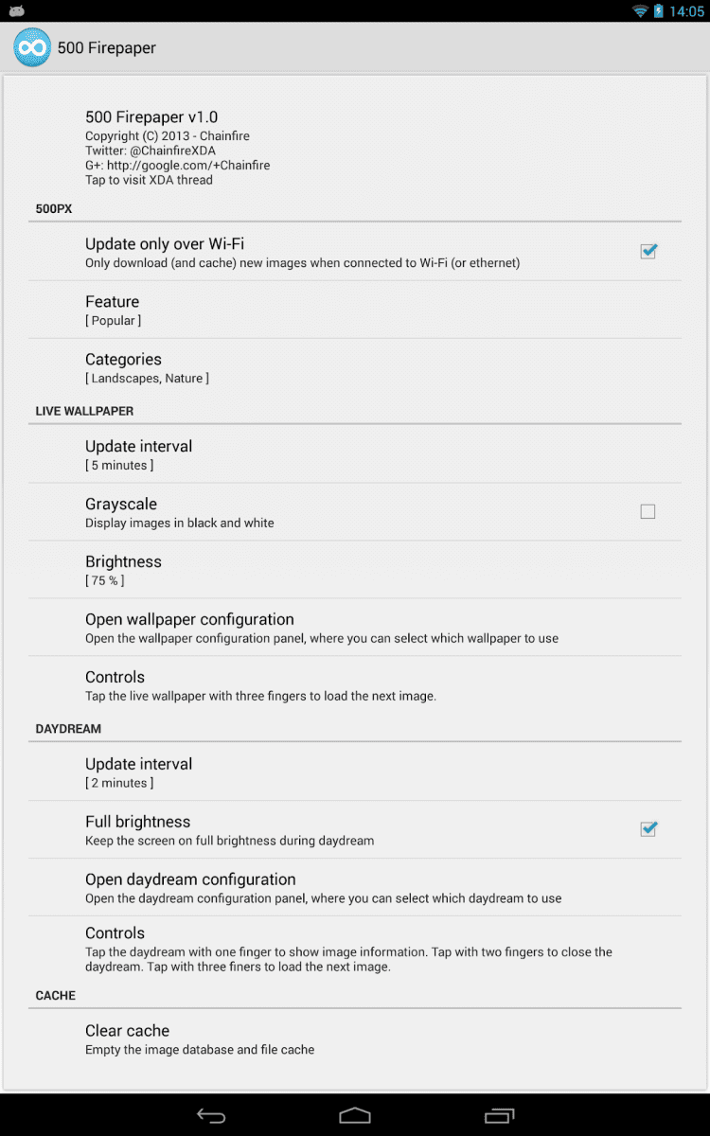Viewport: 710px width, 1136px height.
Task: Tap 500 Firepaper v1.0 to visit XDA thread
Action: (x=355, y=147)
